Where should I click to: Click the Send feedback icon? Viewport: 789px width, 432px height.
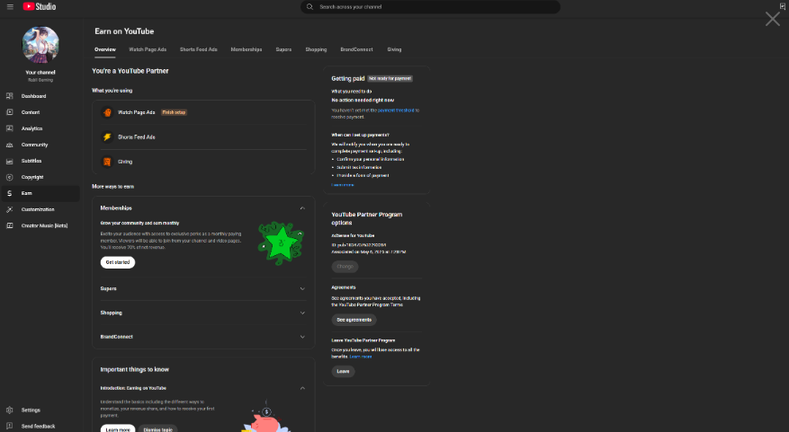pos(10,426)
